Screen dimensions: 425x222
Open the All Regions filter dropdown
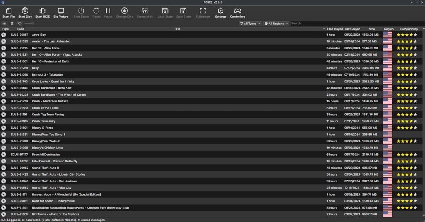click(276, 24)
